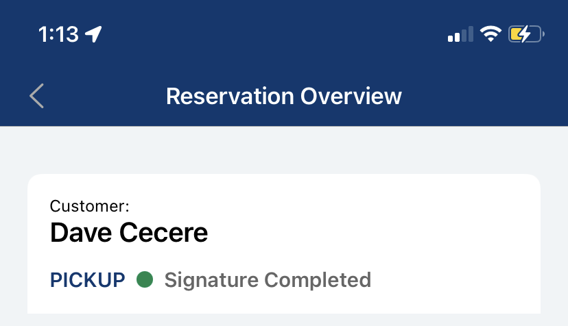The height and width of the screenshot is (326, 568).
Task: Click the navy header right of the title
Action: click(x=480, y=96)
